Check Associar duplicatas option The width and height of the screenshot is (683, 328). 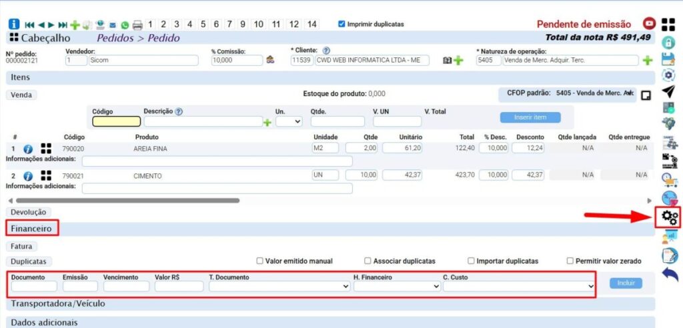point(368,261)
